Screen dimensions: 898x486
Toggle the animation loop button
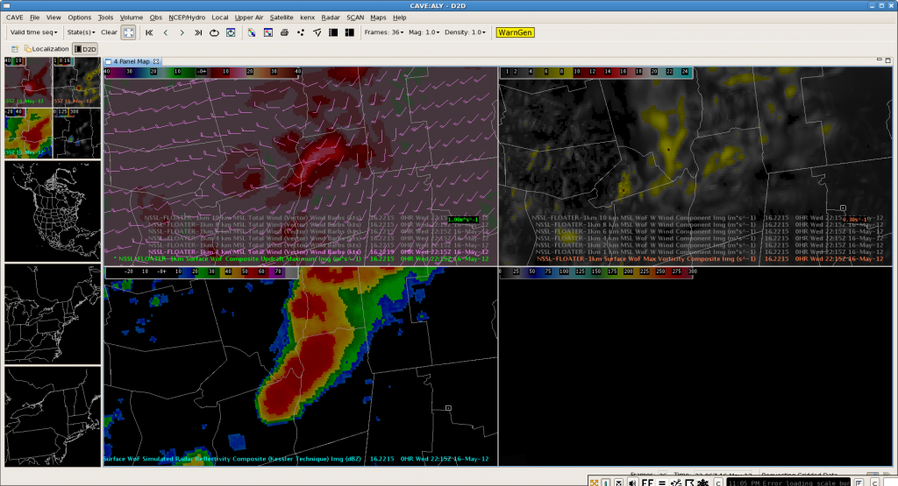tap(214, 32)
